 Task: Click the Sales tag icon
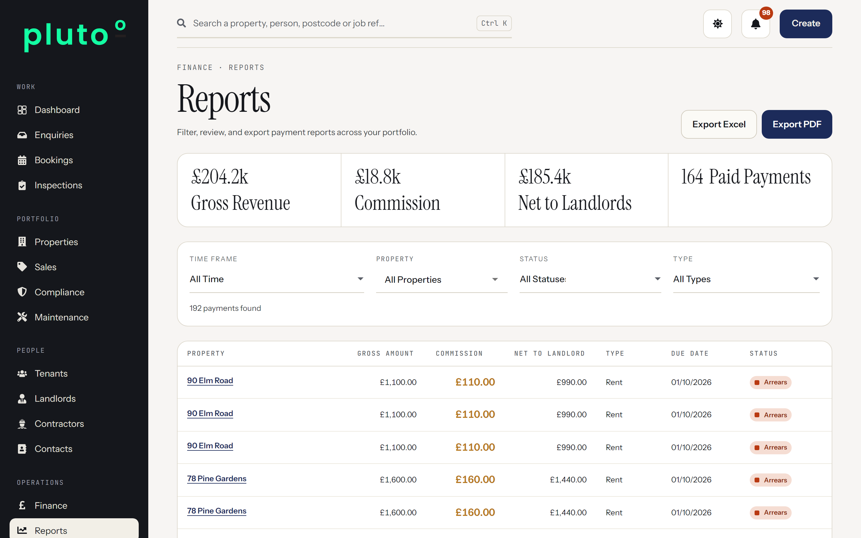22,267
